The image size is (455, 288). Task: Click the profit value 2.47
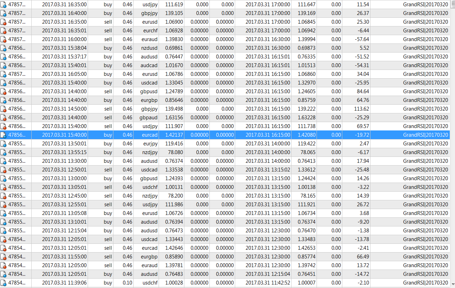pyautogui.click(x=365, y=144)
